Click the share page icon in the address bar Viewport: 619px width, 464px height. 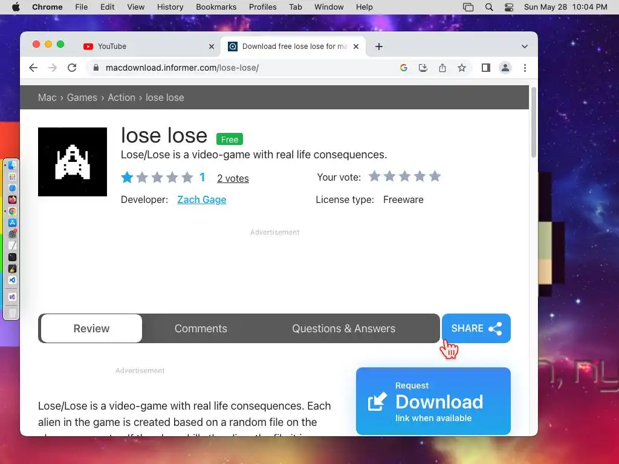pos(442,68)
